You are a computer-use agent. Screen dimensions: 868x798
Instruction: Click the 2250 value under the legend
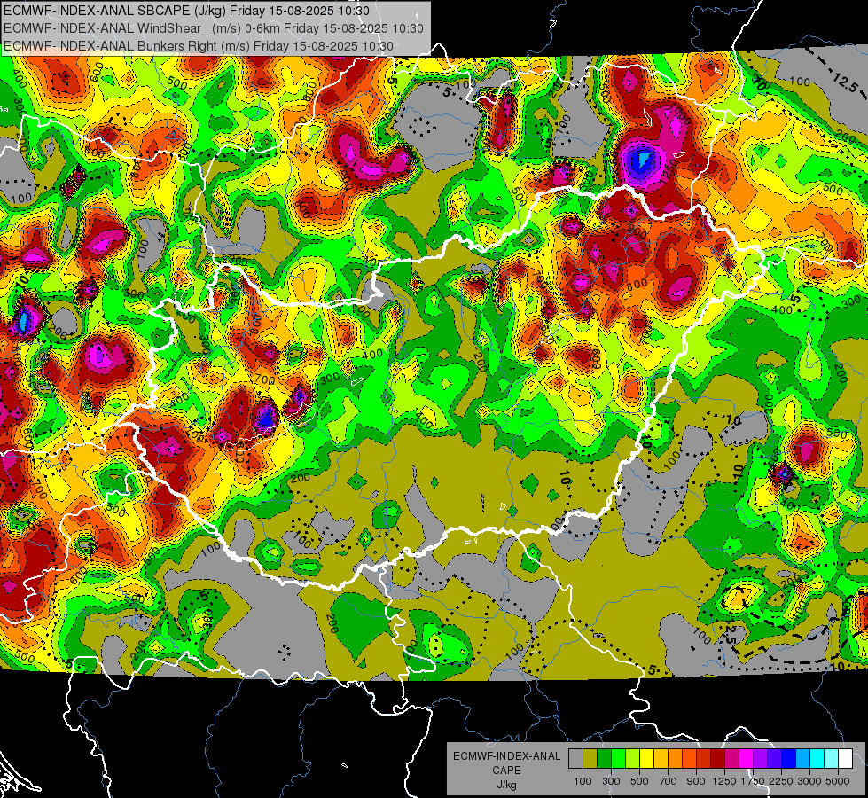781,781
